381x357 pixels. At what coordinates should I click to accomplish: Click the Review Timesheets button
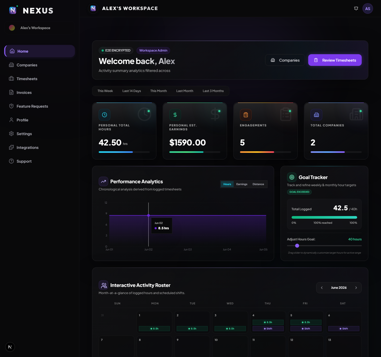point(335,60)
